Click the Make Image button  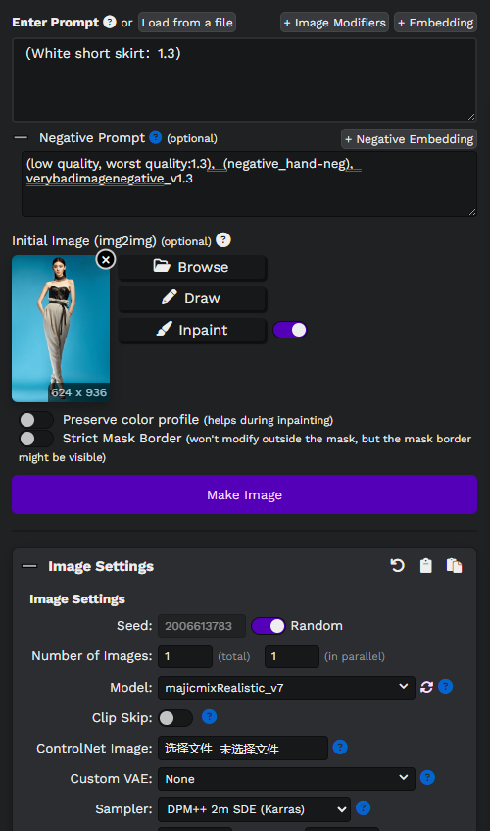tap(244, 494)
